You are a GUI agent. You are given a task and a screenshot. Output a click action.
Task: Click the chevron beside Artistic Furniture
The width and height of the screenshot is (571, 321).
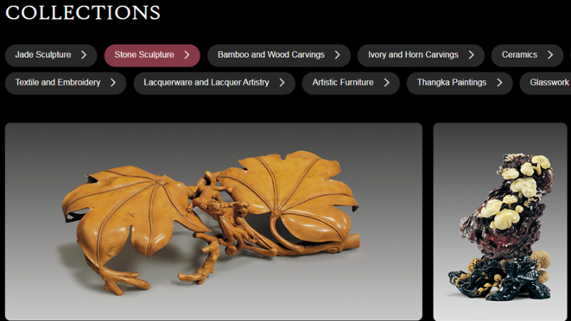coord(386,82)
